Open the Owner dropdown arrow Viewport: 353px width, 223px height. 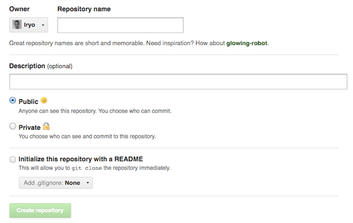tap(42, 25)
